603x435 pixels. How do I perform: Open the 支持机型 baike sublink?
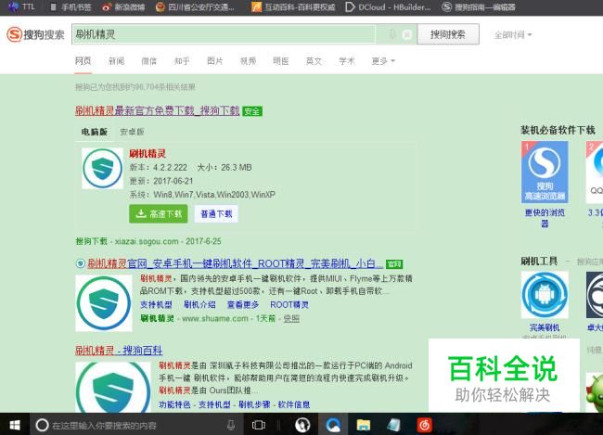[214, 404]
